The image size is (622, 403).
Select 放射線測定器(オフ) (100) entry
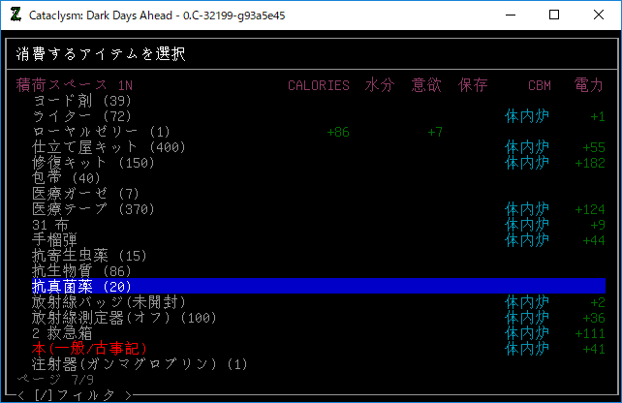[x=124, y=318]
